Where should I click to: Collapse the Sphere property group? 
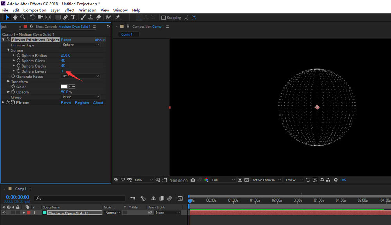point(9,50)
